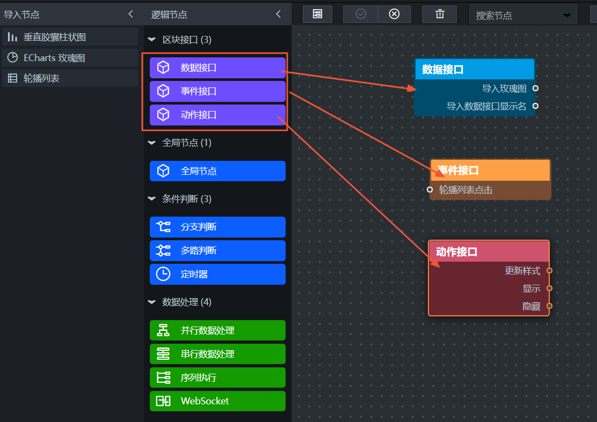Collapse the 导入节点 panel arrow

pos(130,14)
